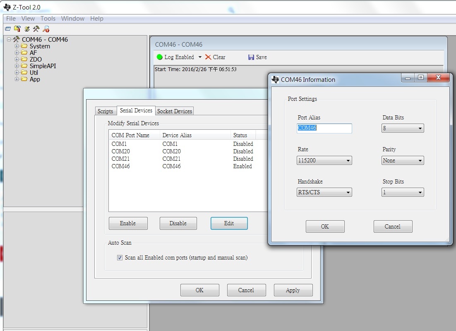Click the Port Alias input field
The image size is (456, 331).
click(x=324, y=128)
